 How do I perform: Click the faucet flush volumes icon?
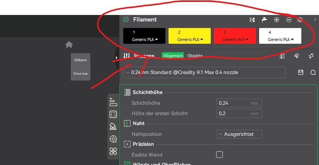click(x=264, y=20)
